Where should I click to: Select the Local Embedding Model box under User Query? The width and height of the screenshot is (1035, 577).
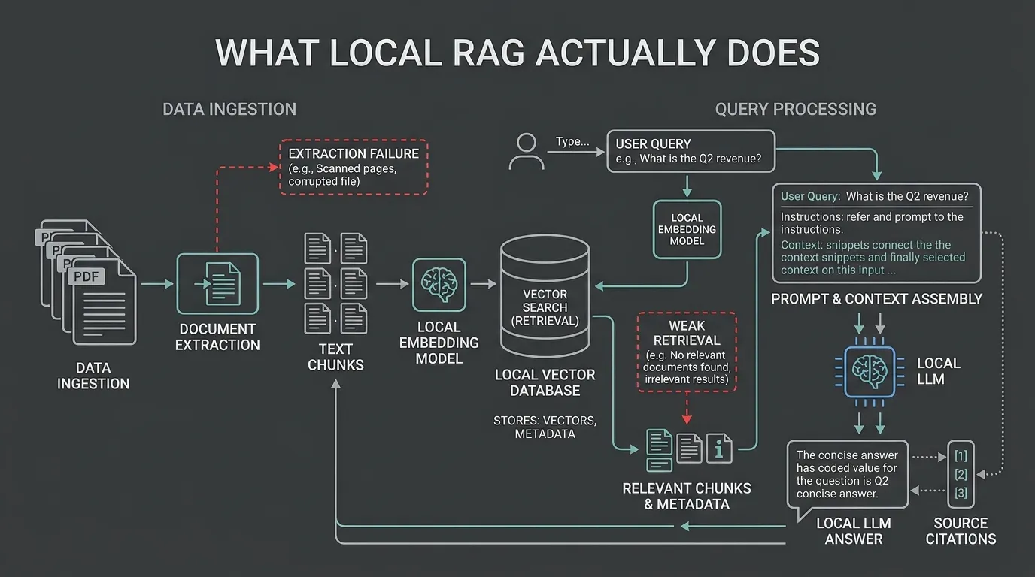pos(687,229)
